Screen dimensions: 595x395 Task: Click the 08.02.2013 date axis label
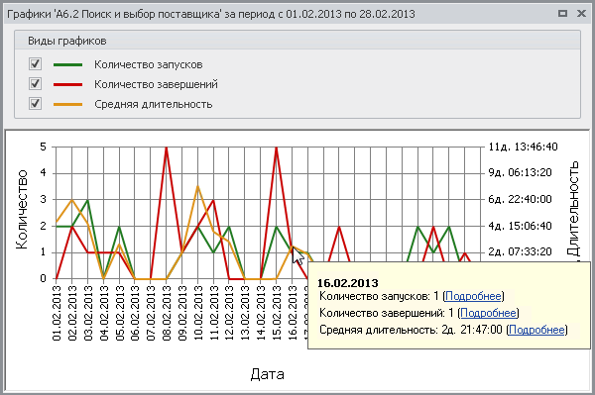click(x=167, y=313)
